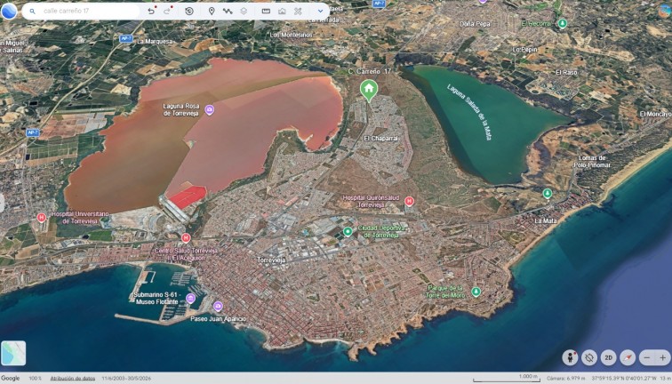Click the coordinates 37°59'15.39"N readout
Viewport: 672px width, 384px height.
pos(623,379)
